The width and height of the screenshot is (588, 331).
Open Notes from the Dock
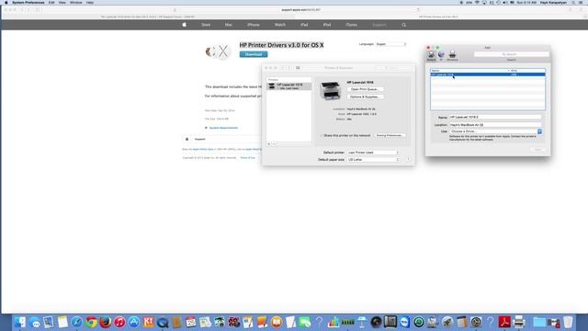click(x=62, y=322)
